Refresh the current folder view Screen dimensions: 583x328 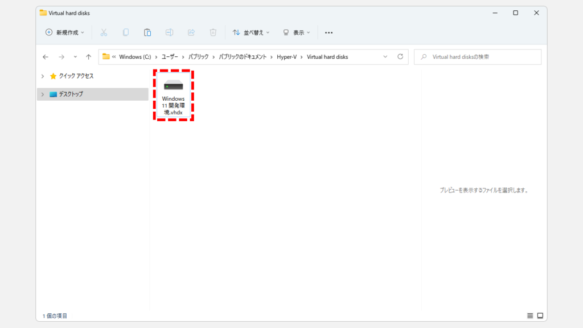(400, 57)
